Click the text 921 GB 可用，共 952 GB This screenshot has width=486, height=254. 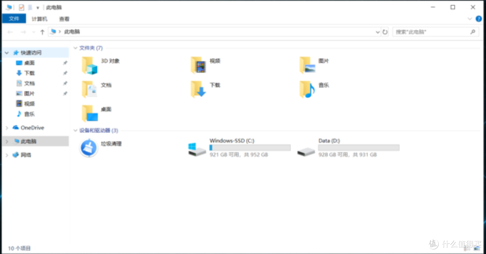238,154
